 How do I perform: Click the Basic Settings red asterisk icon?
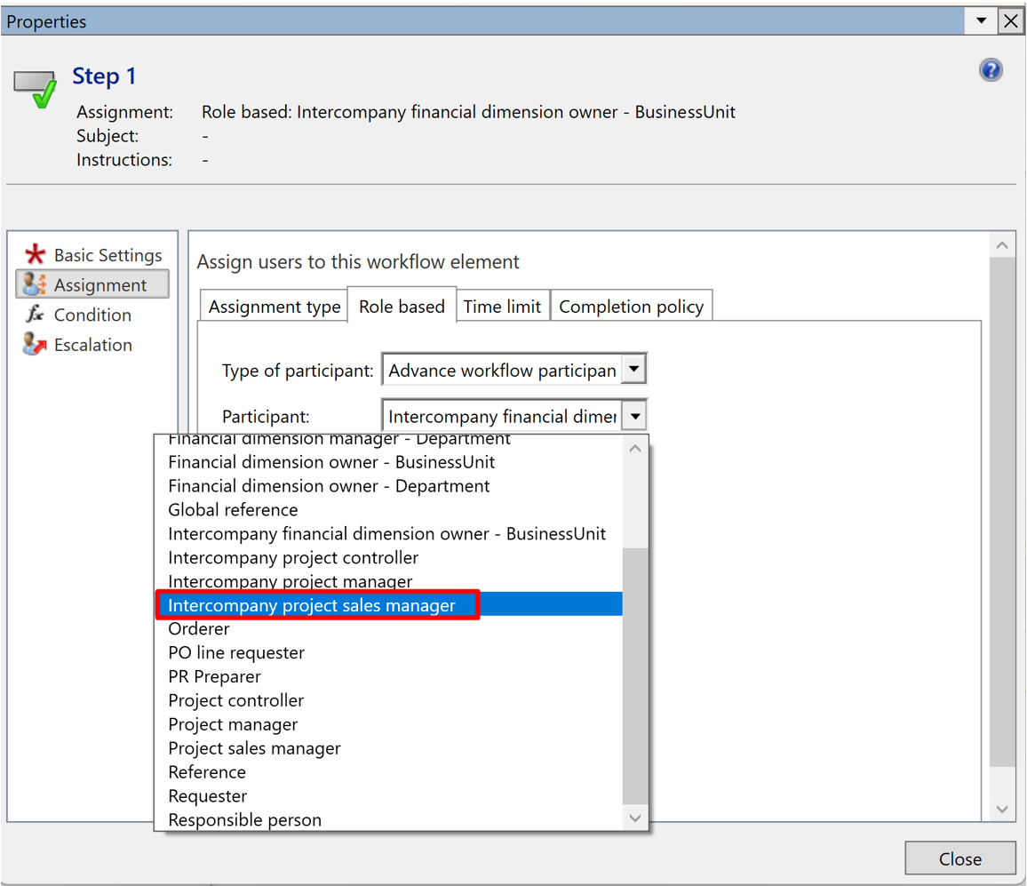point(35,255)
